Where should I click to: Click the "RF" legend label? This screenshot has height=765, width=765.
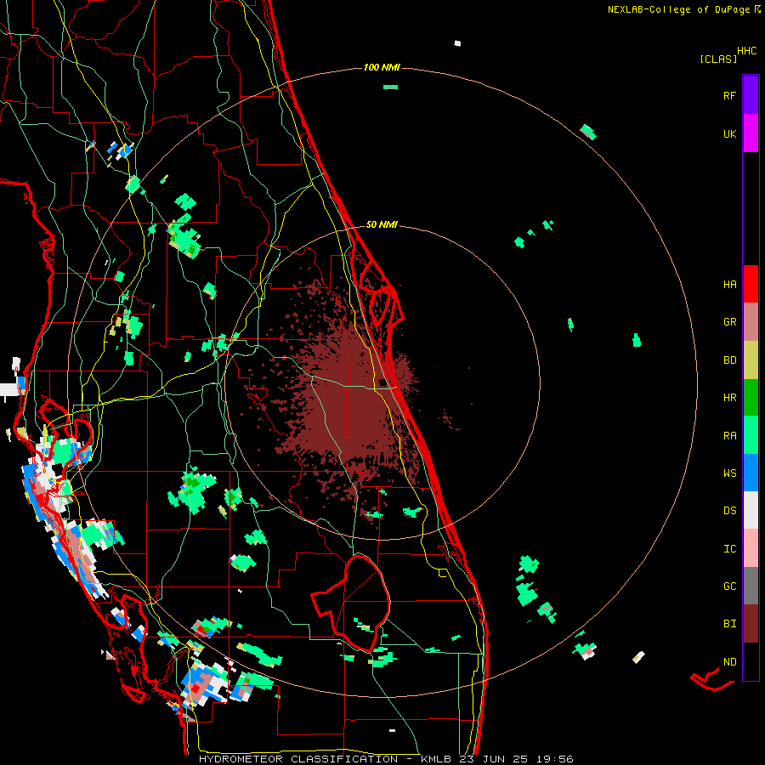pyautogui.click(x=729, y=95)
